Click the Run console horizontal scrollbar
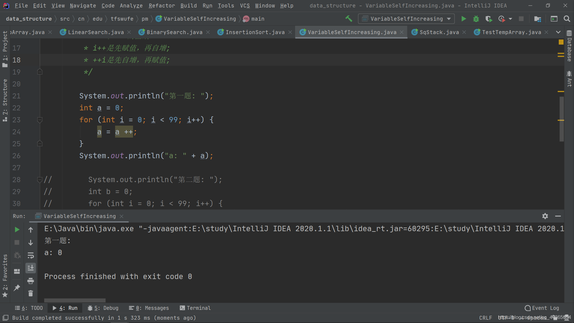 75,300
